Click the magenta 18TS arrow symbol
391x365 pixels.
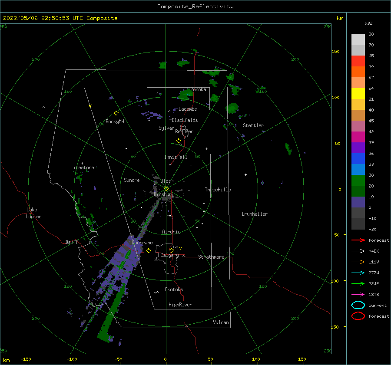[x=358, y=295]
